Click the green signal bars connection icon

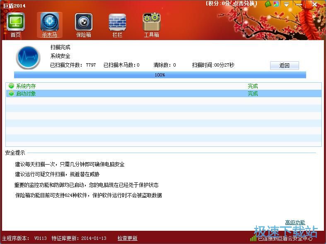(x=253, y=238)
